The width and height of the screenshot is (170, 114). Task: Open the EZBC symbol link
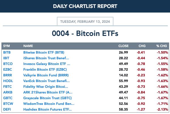pos(7,70)
